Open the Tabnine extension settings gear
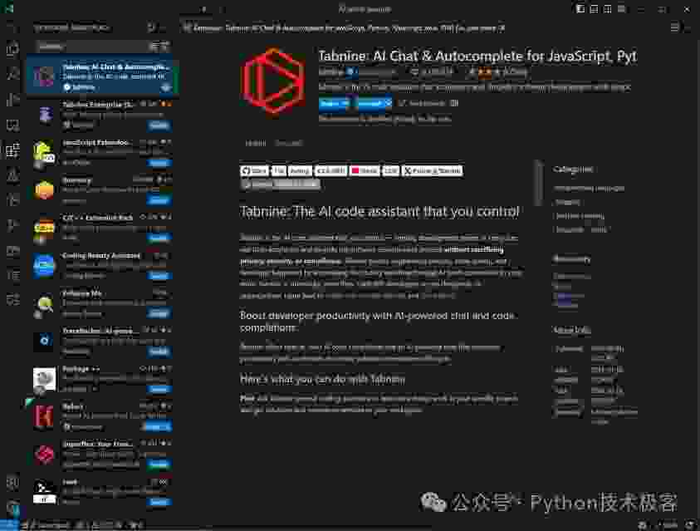 coord(454,103)
